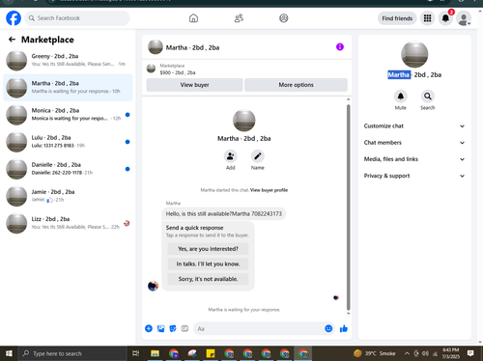Click the Marketplace $900 listing thumbnail

(x=151, y=69)
